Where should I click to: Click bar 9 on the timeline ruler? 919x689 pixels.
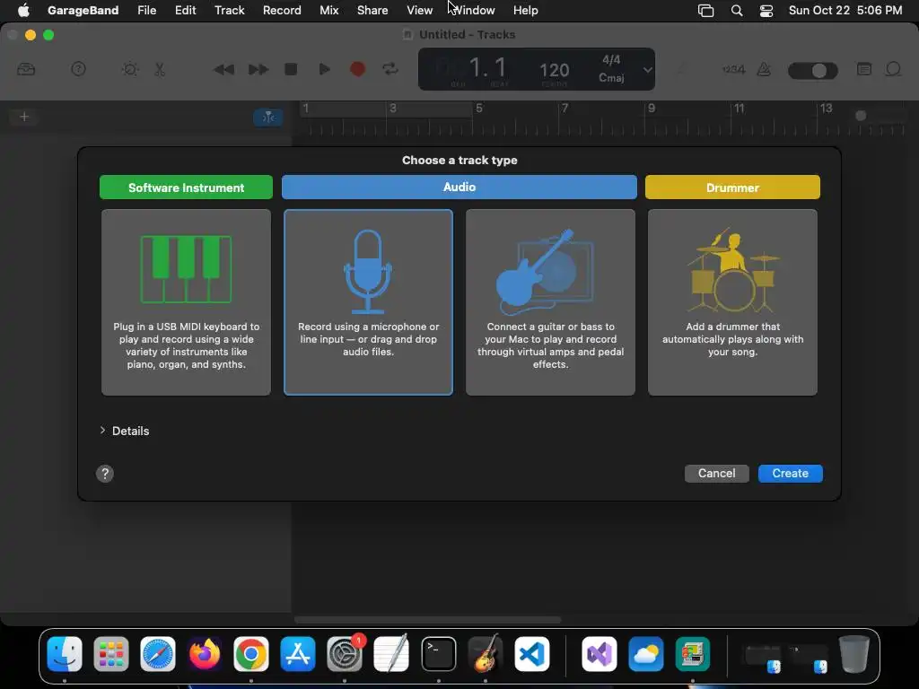coord(652,109)
